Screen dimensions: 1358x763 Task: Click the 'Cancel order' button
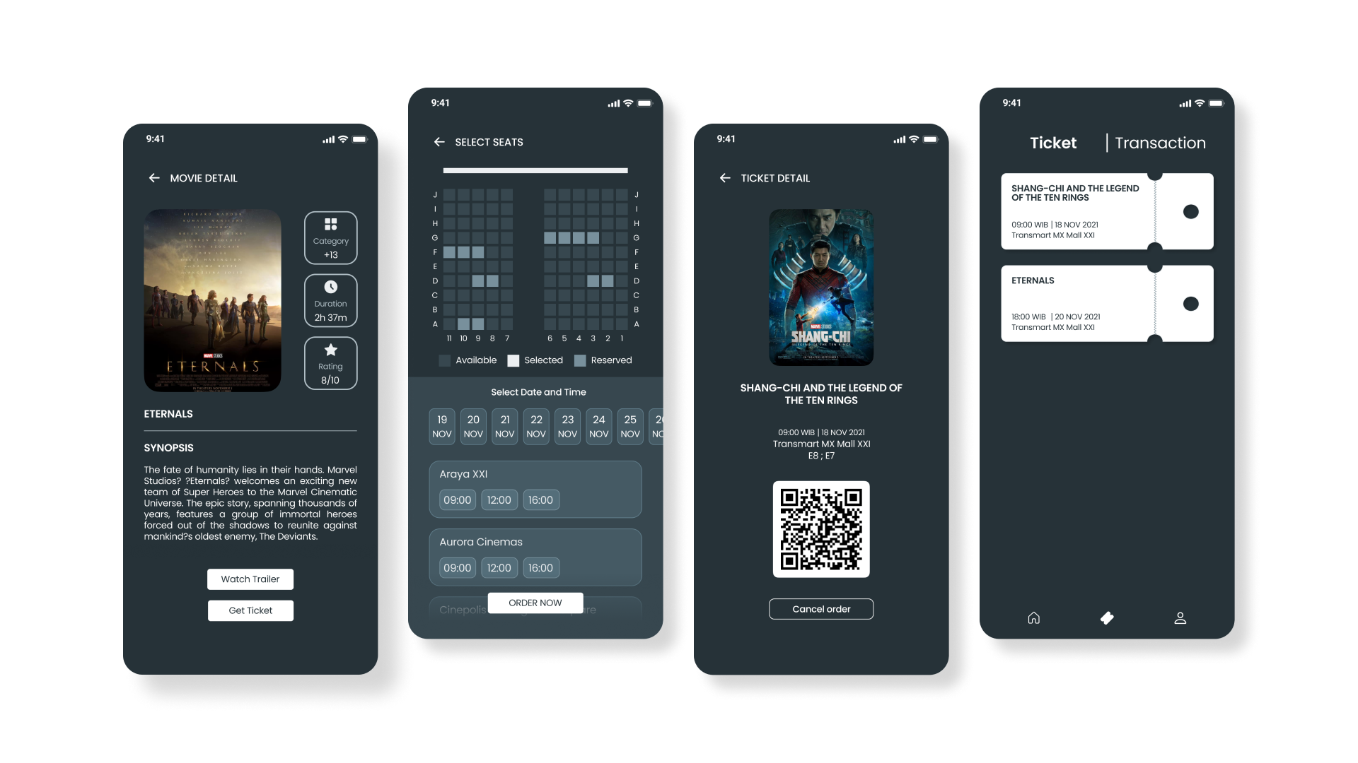click(820, 609)
